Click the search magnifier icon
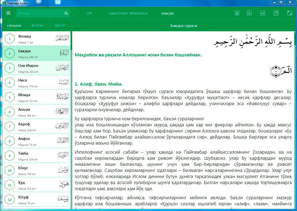This screenshot has height=211, width=297. (66, 13)
